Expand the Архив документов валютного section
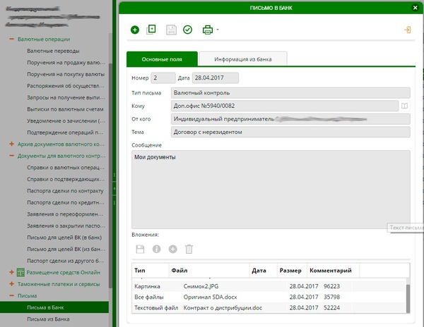 coord(11,144)
